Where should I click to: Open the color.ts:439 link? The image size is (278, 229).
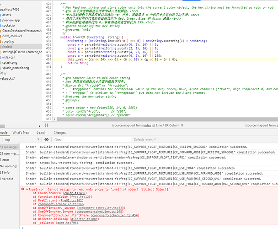pyautogui.click(x=75, y=193)
